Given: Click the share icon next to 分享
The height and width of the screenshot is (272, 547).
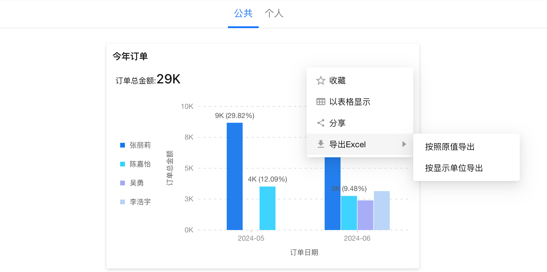Looking at the screenshot, I should (321, 123).
